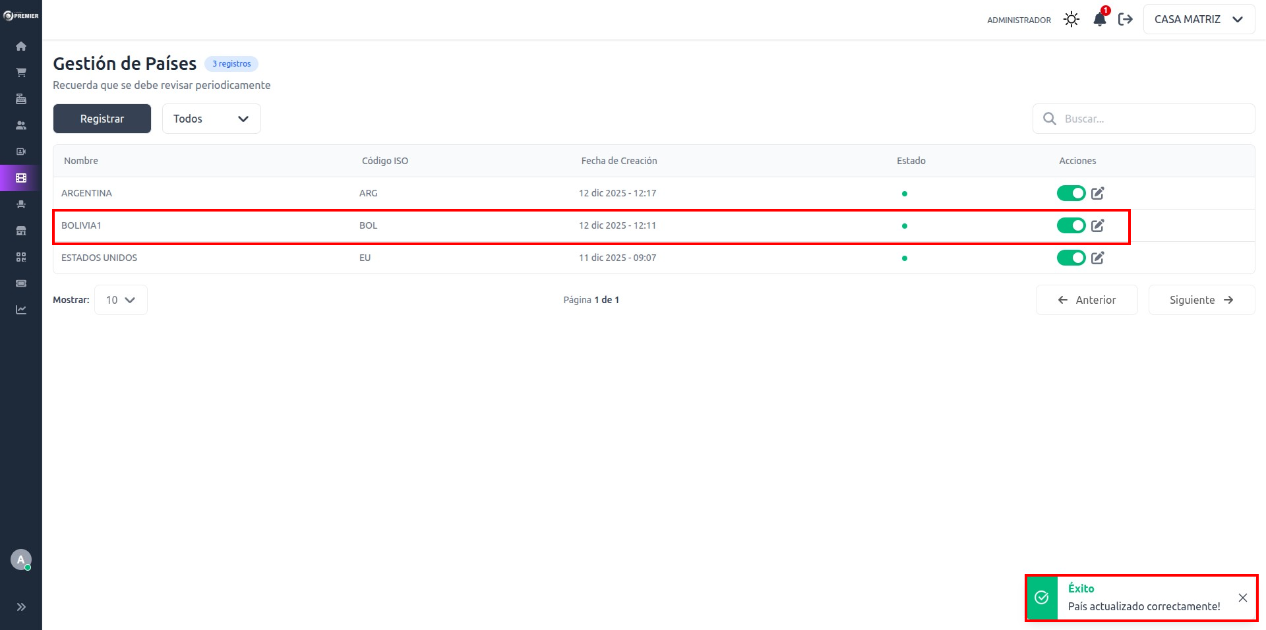The image size is (1266, 630).
Task: Click the logout arrow icon
Action: pos(1126,19)
